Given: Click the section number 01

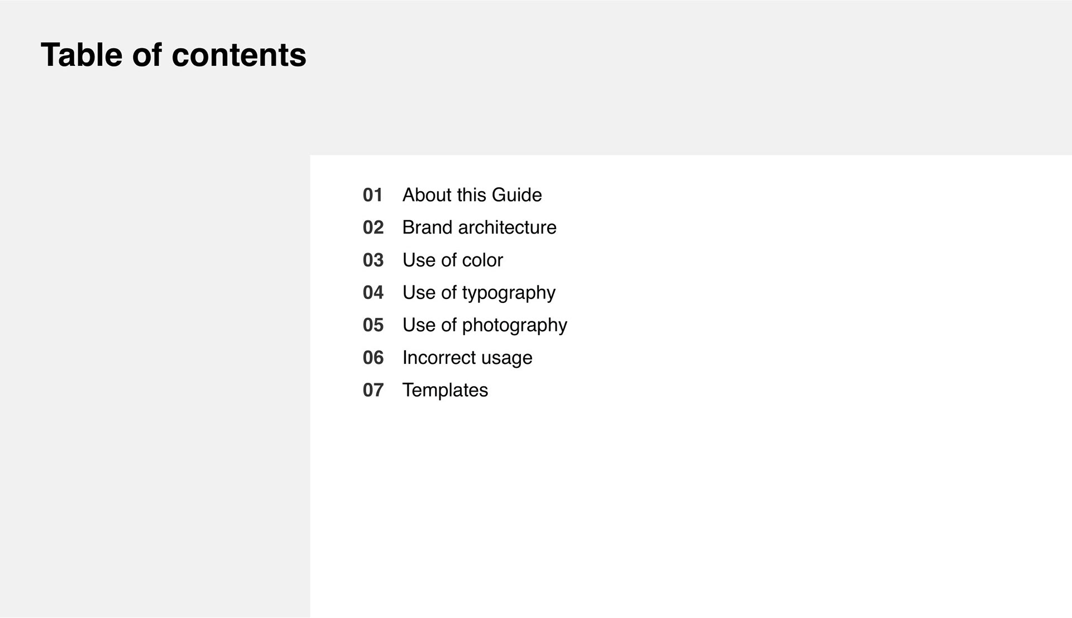Looking at the screenshot, I should coord(372,195).
